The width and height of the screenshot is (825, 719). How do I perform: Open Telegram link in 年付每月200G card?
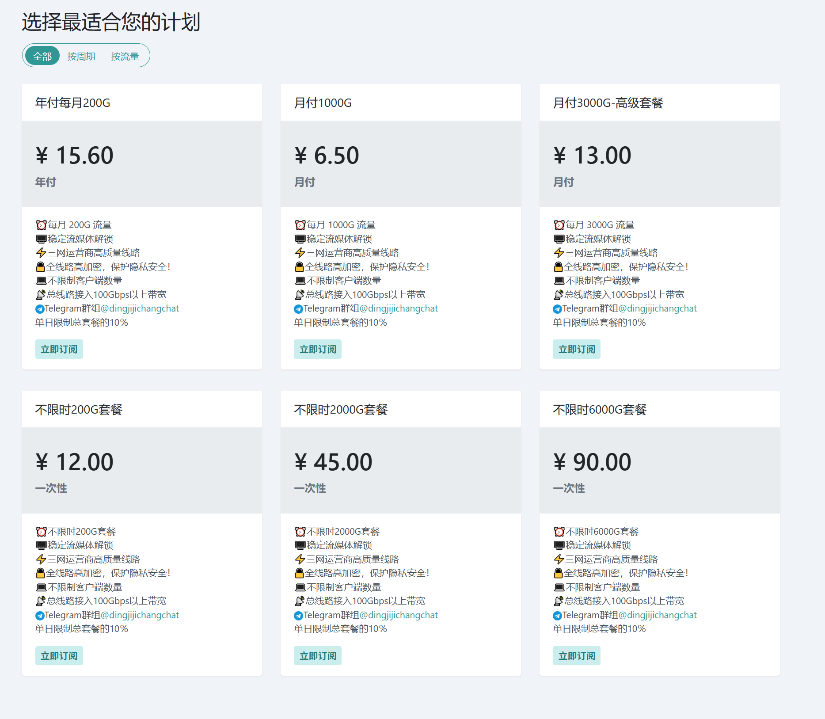(x=140, y=308)
